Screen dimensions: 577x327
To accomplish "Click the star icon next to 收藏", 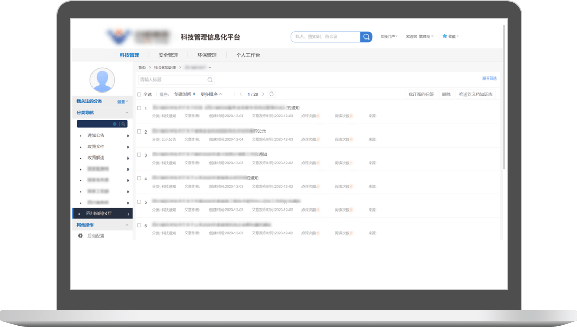I will (444, 36).
